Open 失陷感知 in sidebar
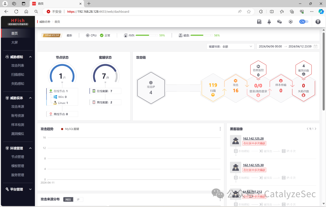Viewport: 326px width, 207px height. pos(18,84)
